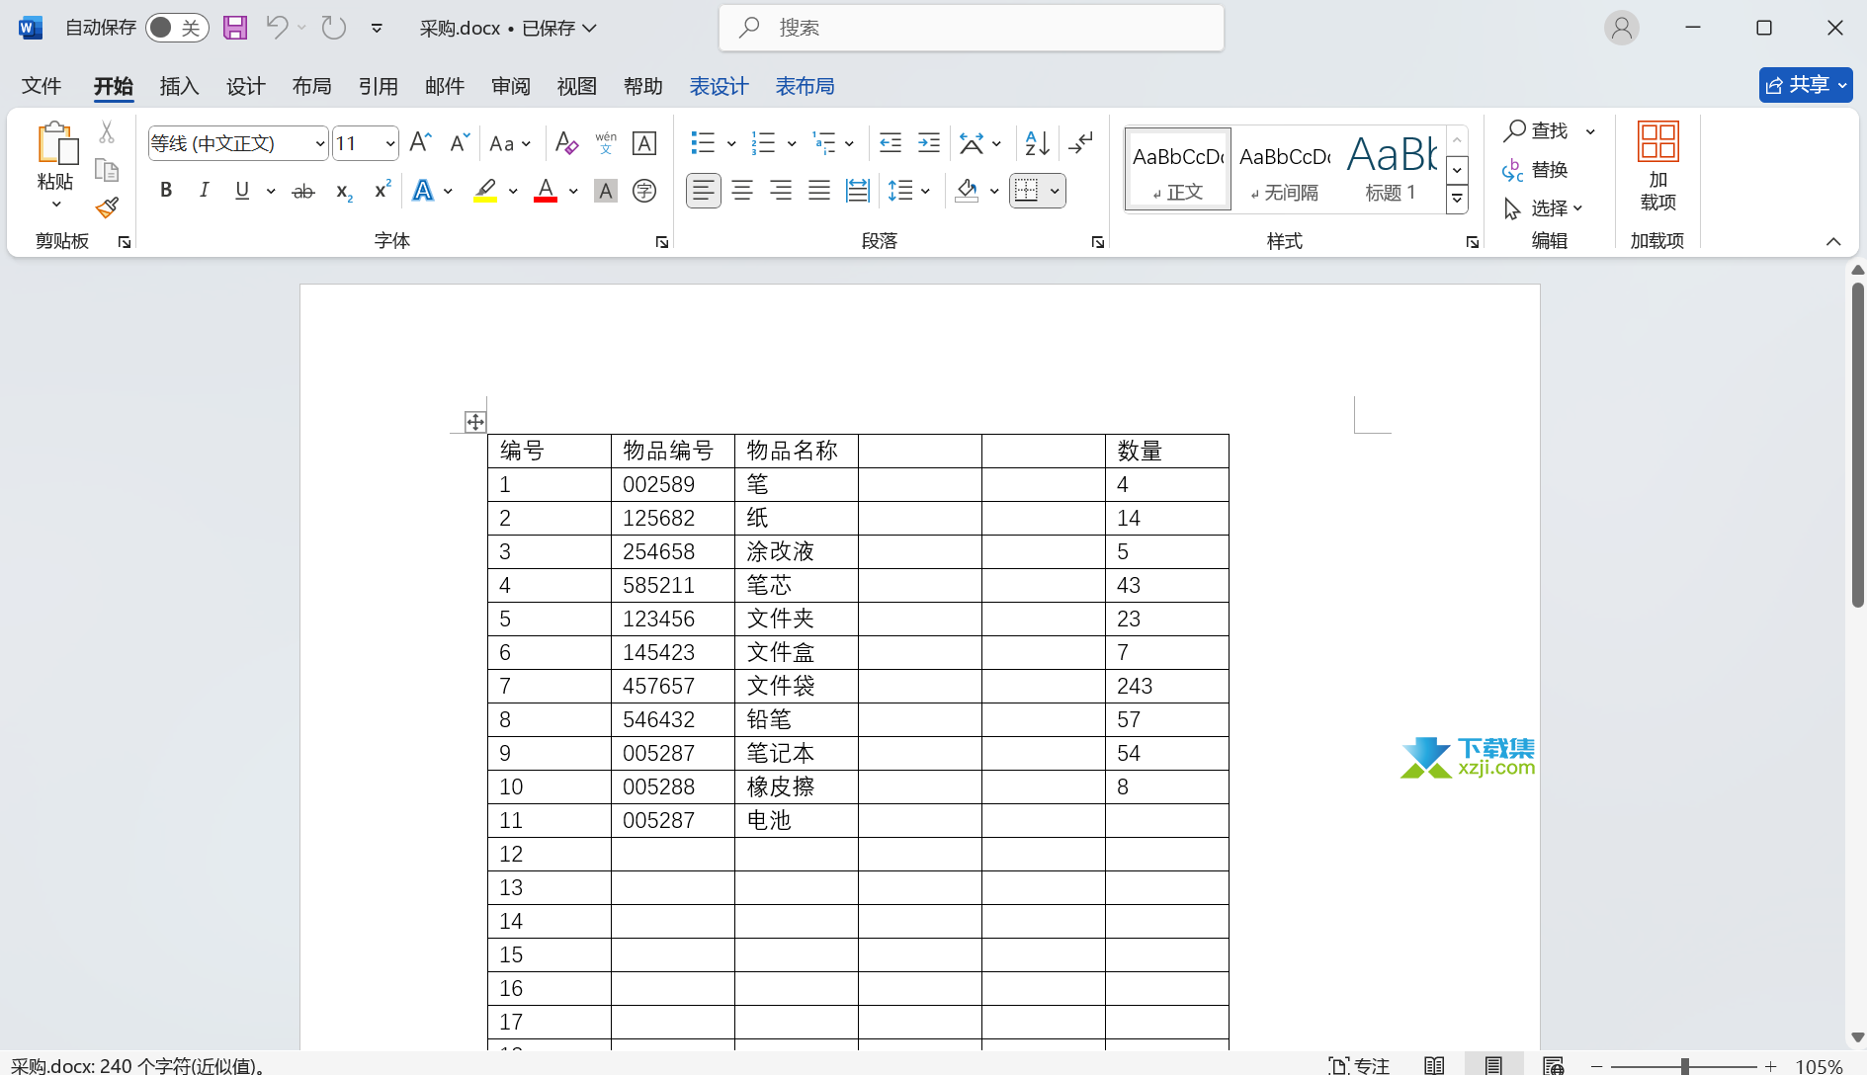Click the search box
This screenshot has width=1867, height=1075.
pos(972,28)
